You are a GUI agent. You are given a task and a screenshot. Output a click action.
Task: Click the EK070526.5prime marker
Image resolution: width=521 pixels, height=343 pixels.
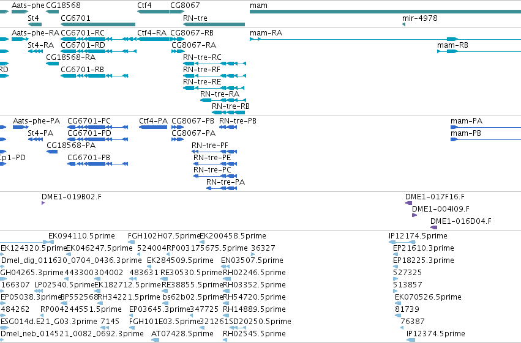tap(397, 303)
